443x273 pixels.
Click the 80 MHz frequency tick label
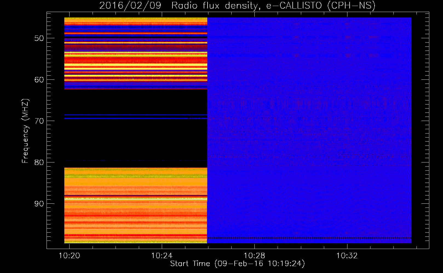pyautogui.click(x=39, y=162)
